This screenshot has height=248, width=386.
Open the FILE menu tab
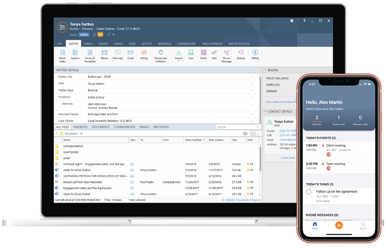click(60, 43)
